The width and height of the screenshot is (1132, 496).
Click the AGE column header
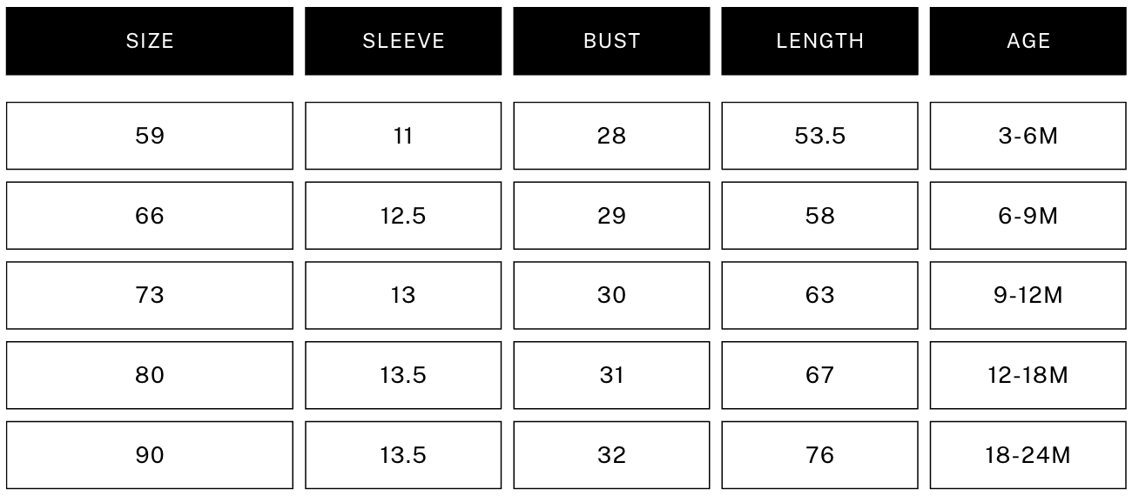(x=1028, y=41)
